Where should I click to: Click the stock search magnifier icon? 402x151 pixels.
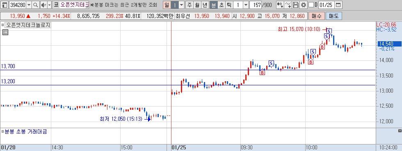pos(36,5)
